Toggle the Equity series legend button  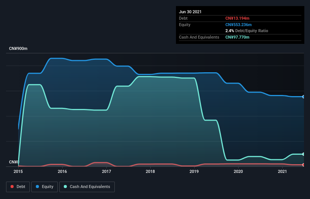point(45,187)
